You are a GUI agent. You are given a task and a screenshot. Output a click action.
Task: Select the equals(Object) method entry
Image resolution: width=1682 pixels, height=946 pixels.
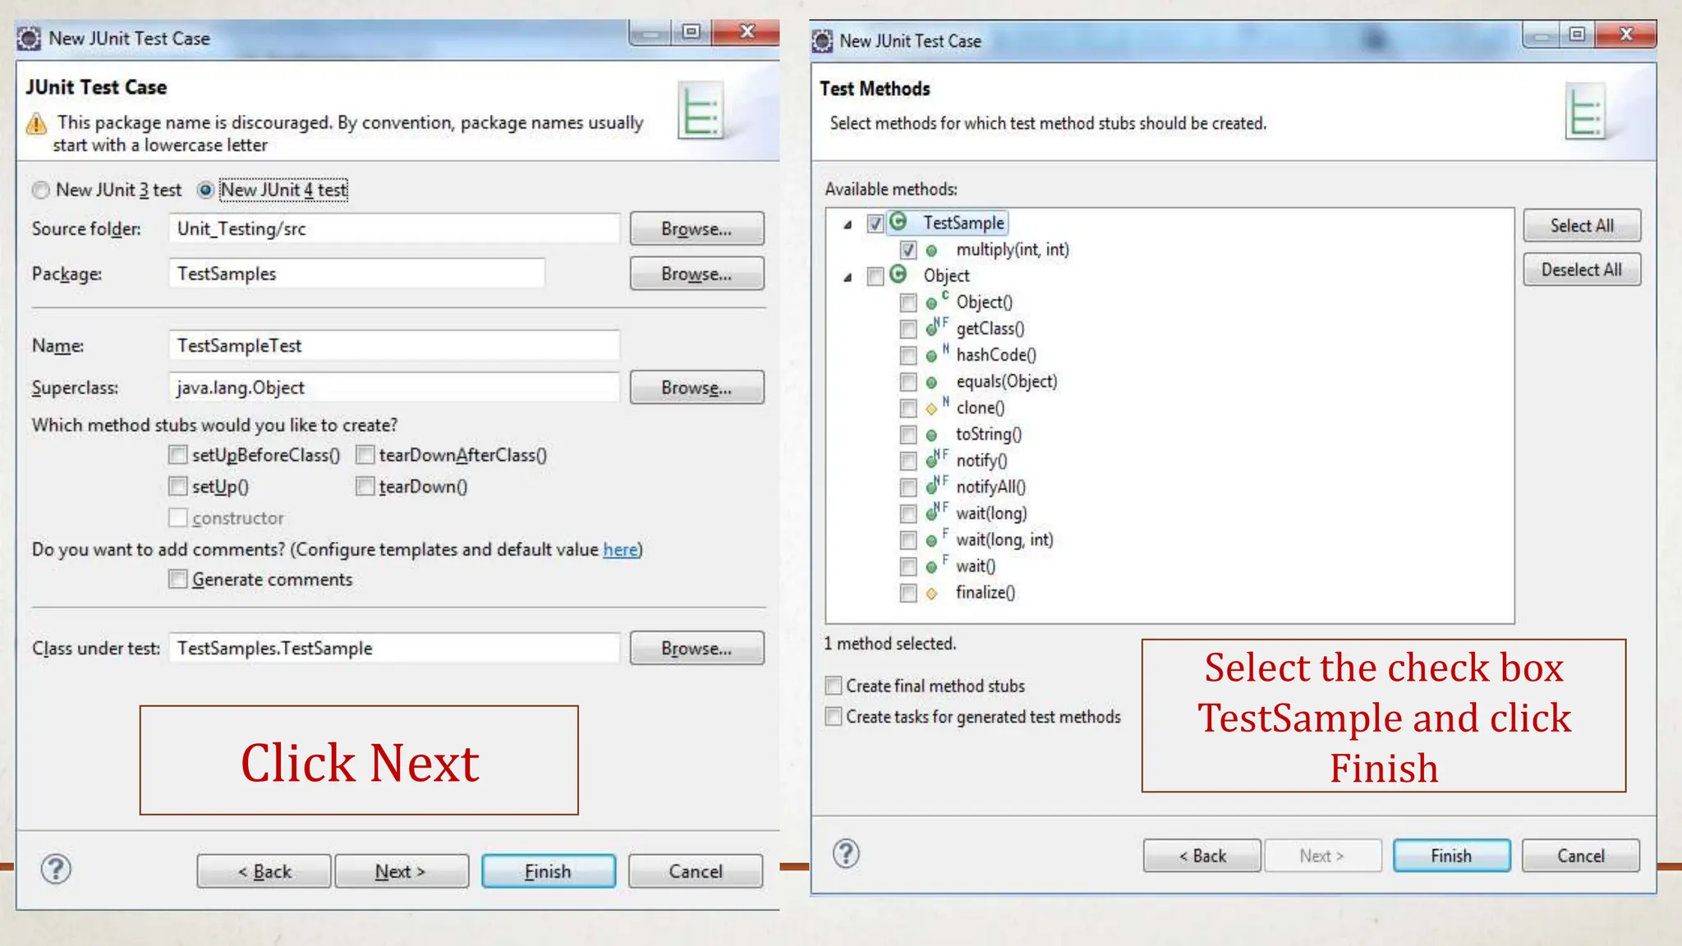coord(1006,382)
